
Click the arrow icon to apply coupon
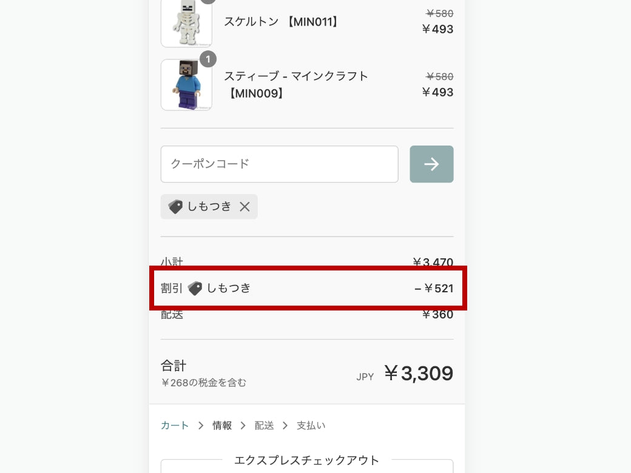coord(431,164)
